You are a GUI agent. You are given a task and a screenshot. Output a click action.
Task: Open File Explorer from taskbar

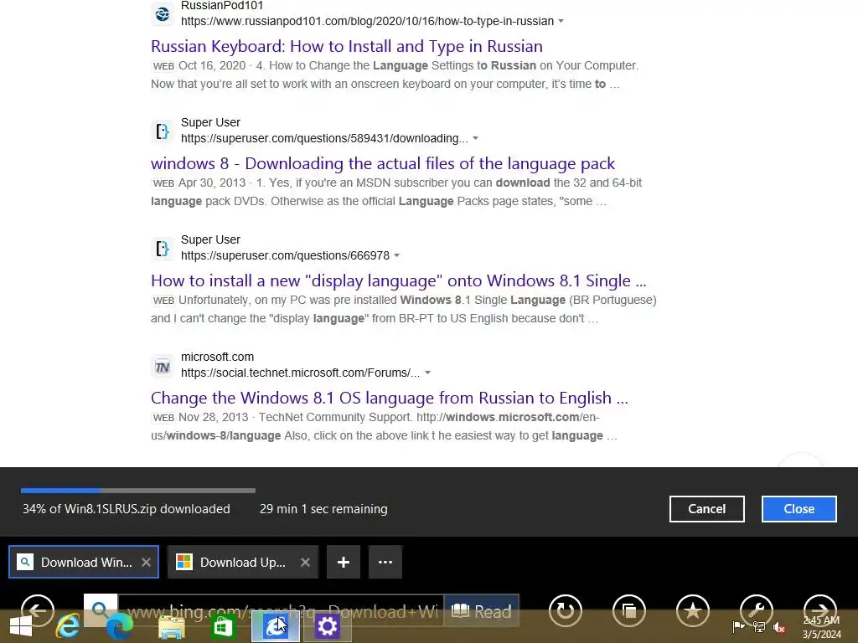click(x=171, y=626)
